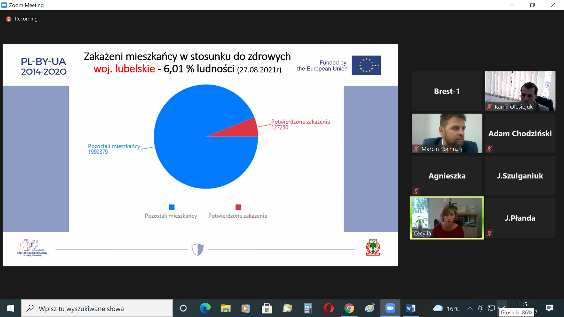The height and width of the screenshot is (317, 564).
Task: Select Cecylia's highlighted video tile
Action: point(447,218)
